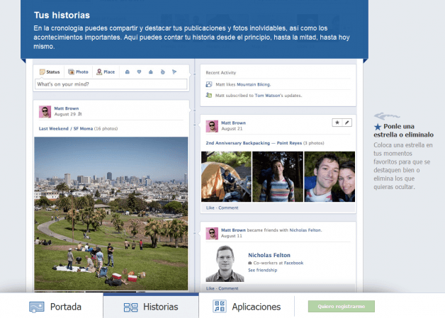Open the Historias tab
This screenshot has width=445, height=318.
pyautogui.click(x=151, y=307)
